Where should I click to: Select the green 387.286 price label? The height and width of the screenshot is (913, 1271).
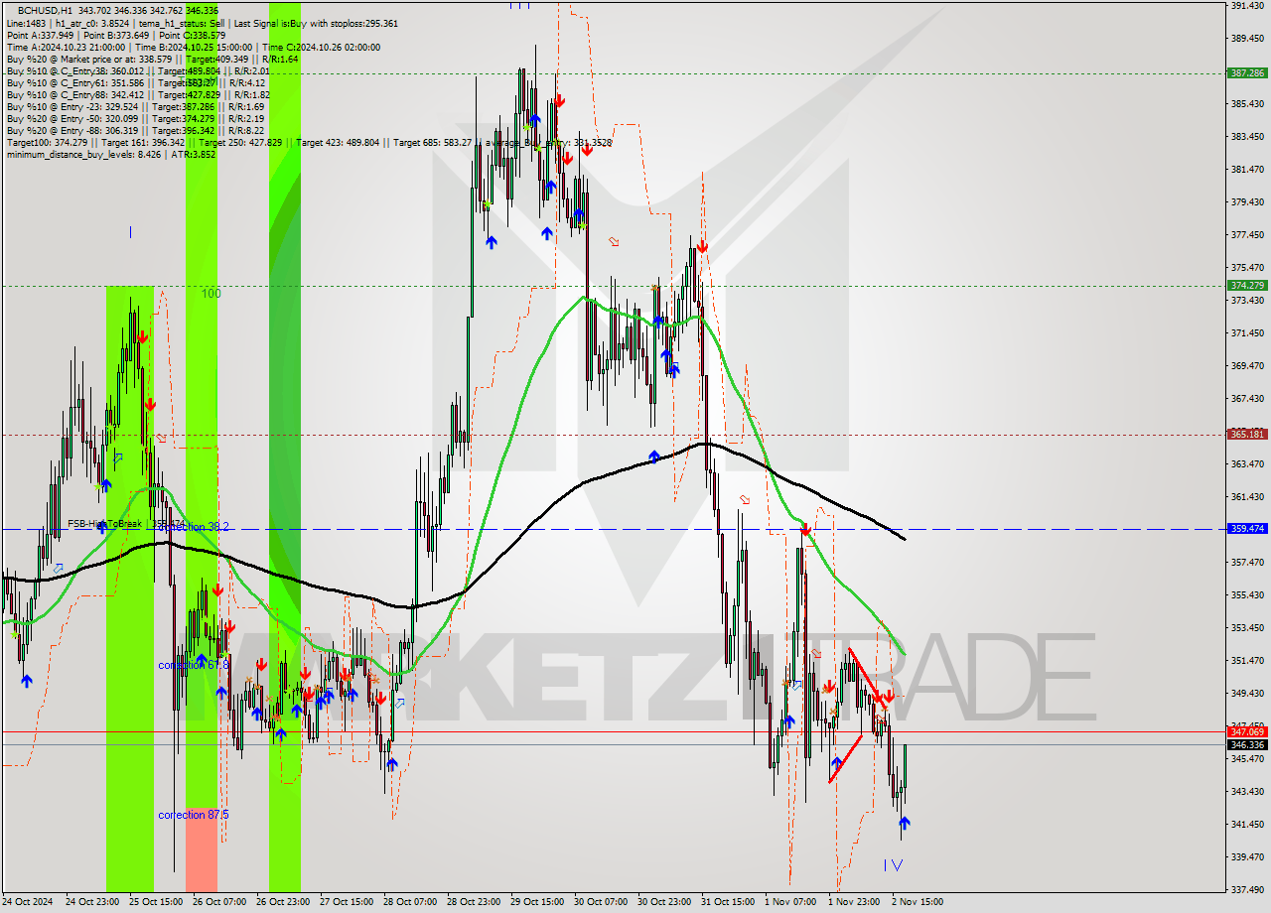(1246, 72)
